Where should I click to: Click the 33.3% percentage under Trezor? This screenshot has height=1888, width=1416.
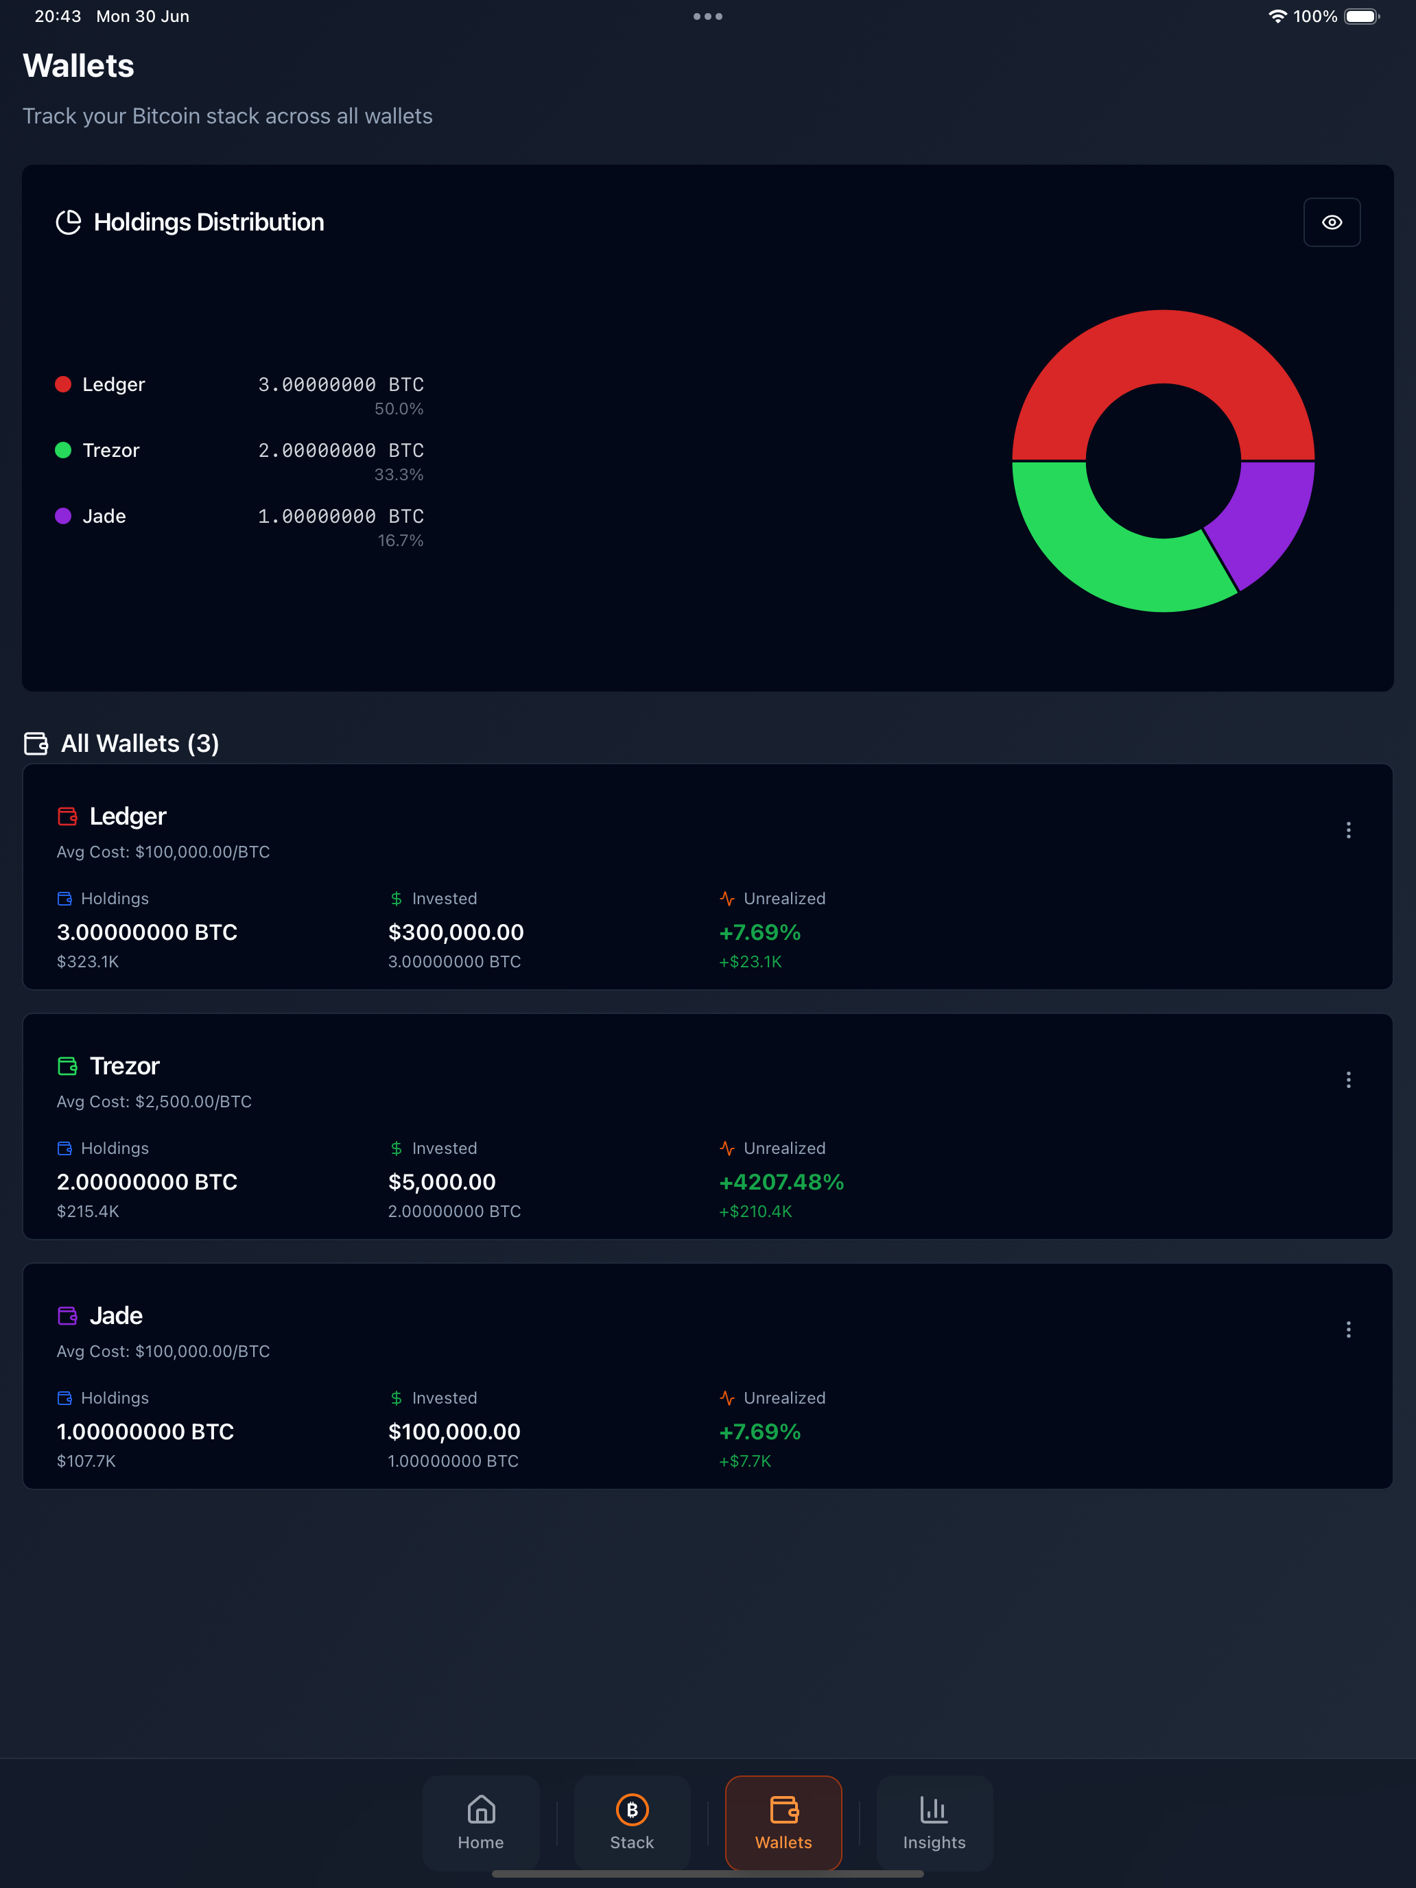click(399, 475)
